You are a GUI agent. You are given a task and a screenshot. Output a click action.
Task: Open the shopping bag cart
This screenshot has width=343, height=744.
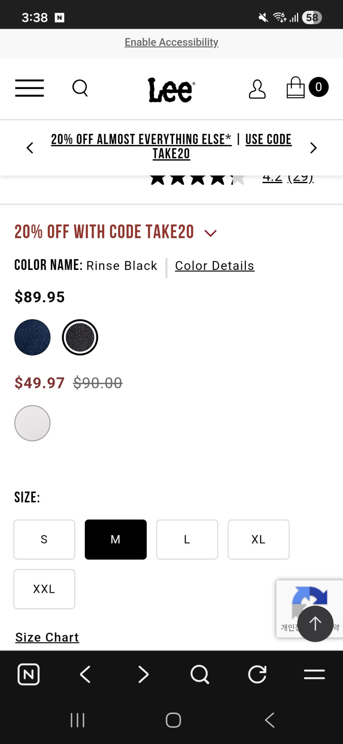point(296,88)
